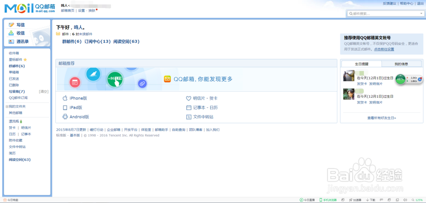Expand the 我的文件夹 tree node
The height and width of the screenshot is (203, 426).
7,107
